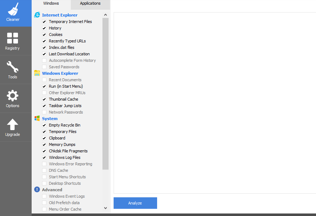Screen dimensions: 316x216
Task: Open the Registry section grid icon
Action: (x=13, y=38)
